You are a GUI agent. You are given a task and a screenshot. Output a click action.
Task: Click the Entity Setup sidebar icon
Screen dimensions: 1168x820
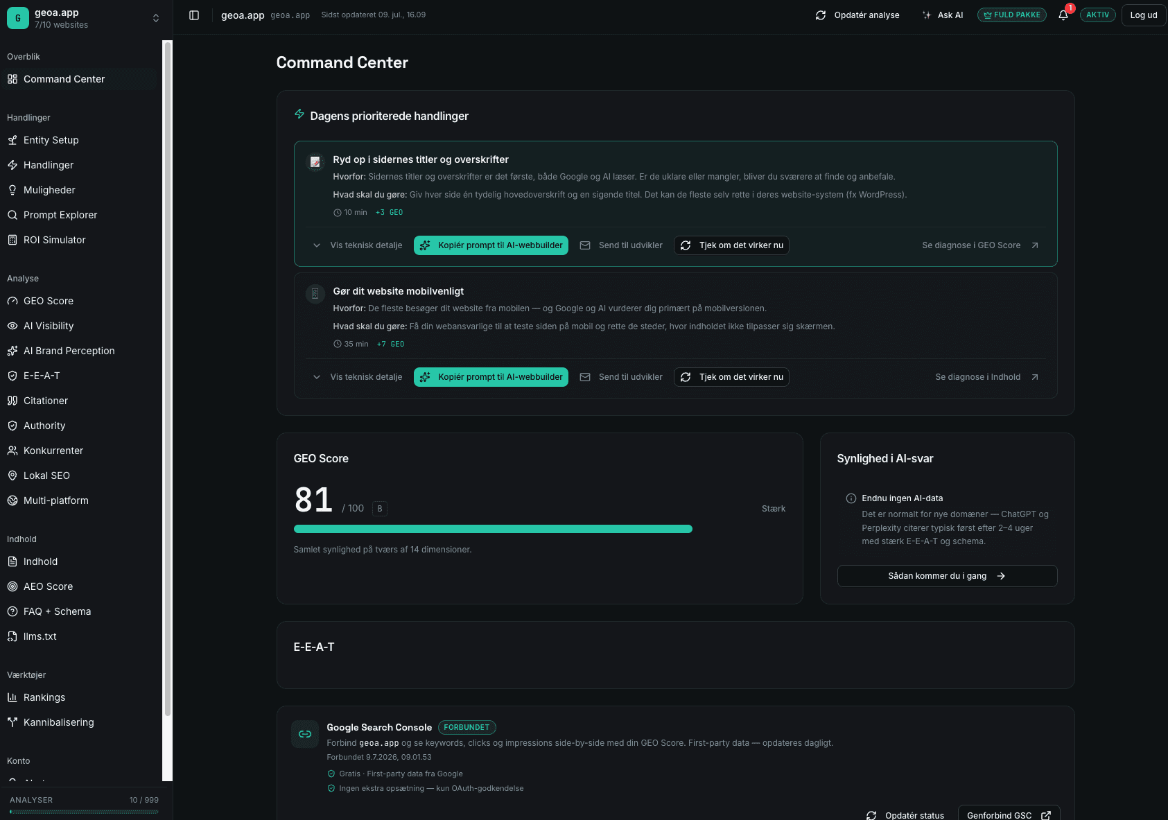coord(12,140)
